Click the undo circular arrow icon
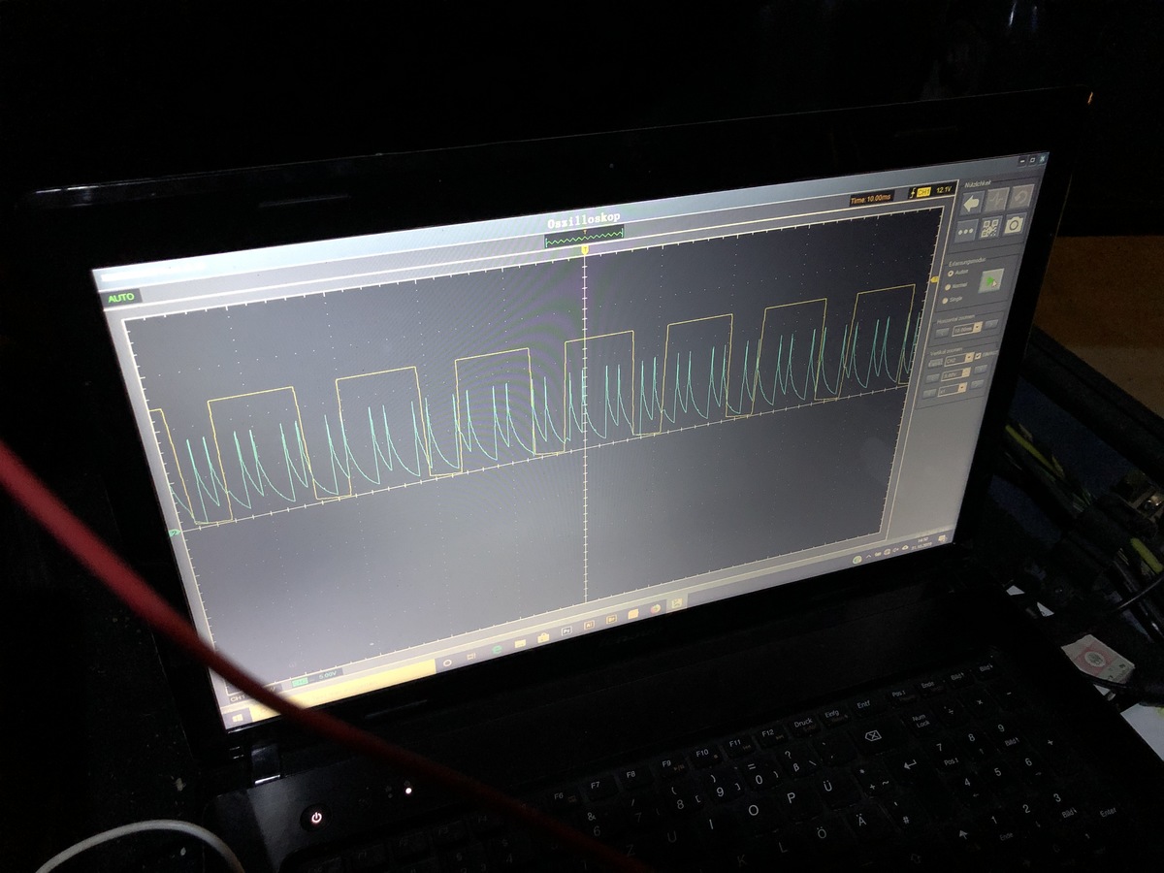 coord(1020,197)
